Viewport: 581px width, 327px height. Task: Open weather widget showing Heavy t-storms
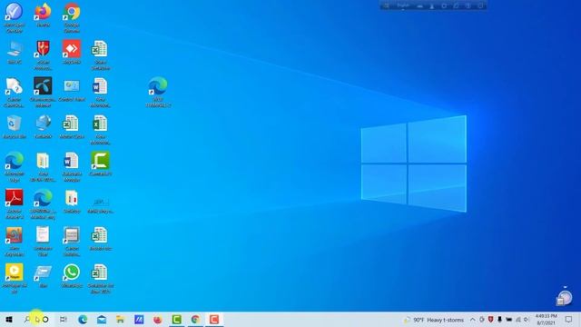coord(434,320)
